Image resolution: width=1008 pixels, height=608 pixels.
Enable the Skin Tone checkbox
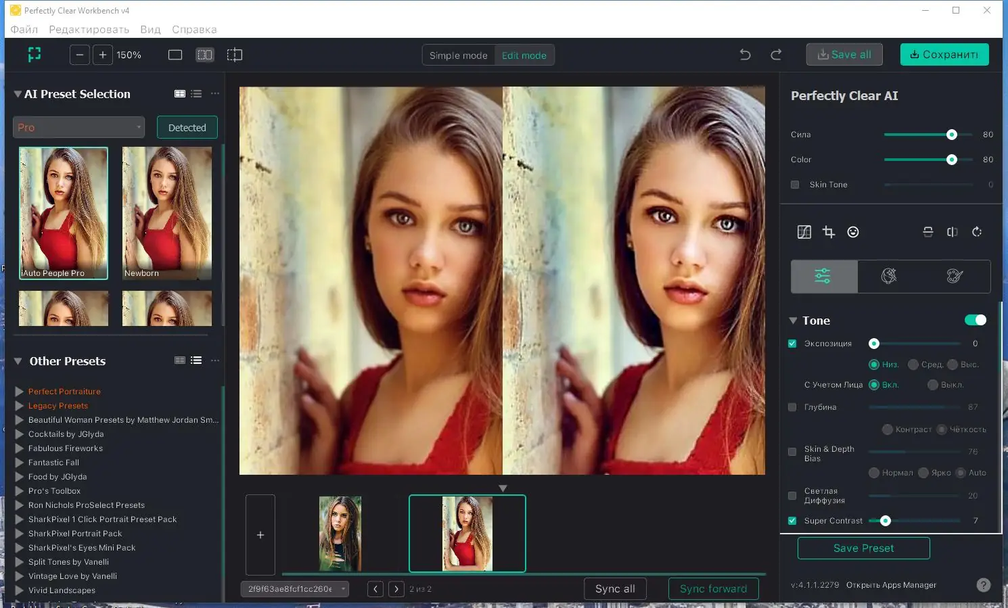pyautogui.click(x=795, y=185)
